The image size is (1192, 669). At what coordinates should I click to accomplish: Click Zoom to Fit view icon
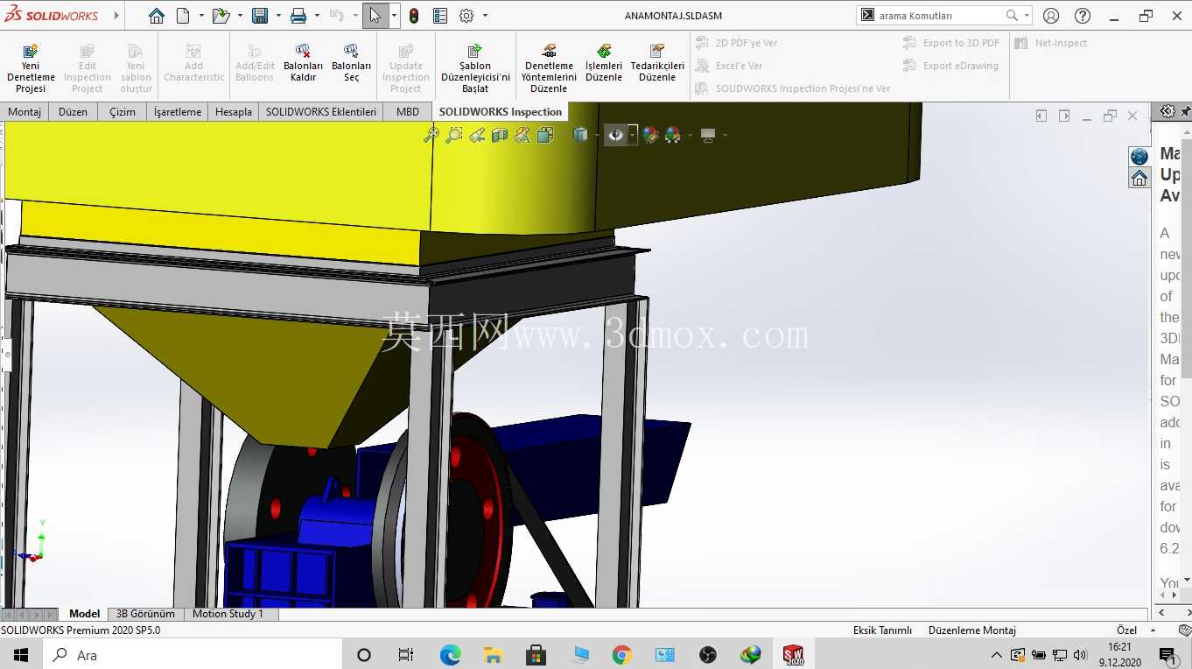(x=431, y=135)
